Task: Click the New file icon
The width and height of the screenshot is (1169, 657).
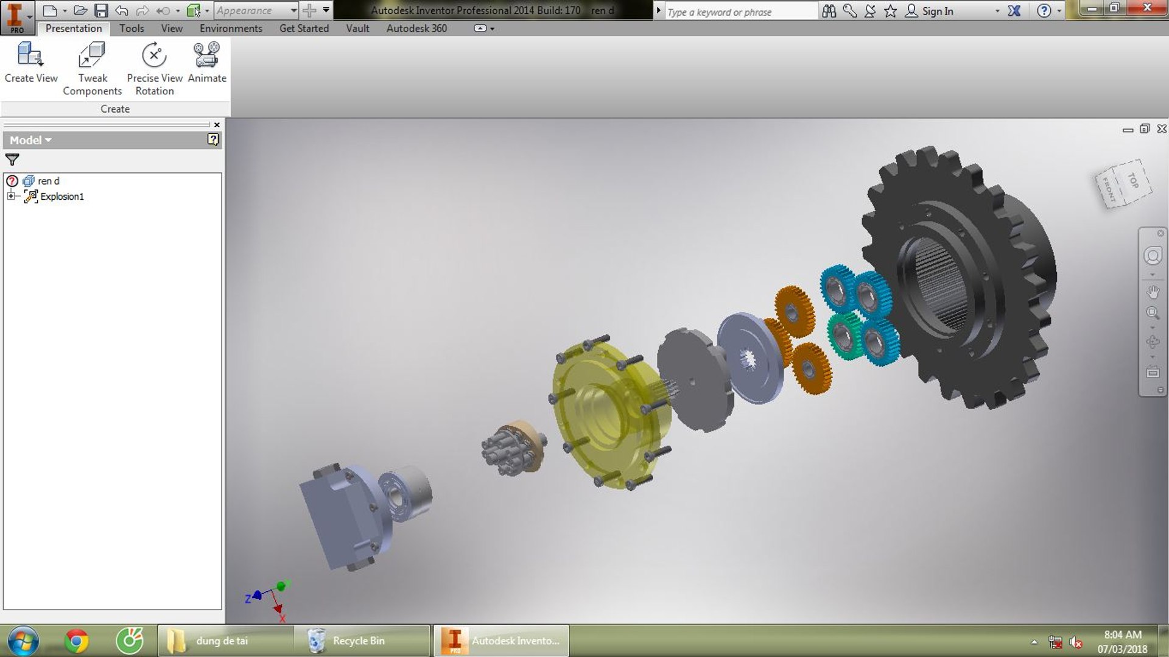Action: point(50,10)
